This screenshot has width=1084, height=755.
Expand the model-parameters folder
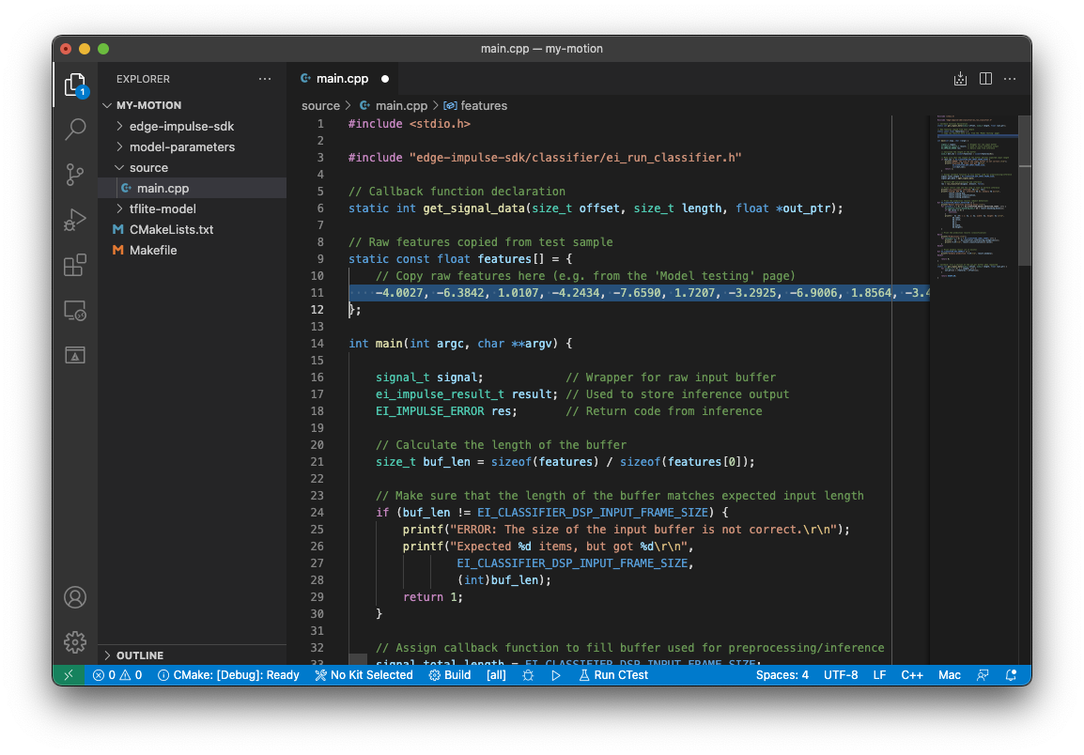(181, 146)
